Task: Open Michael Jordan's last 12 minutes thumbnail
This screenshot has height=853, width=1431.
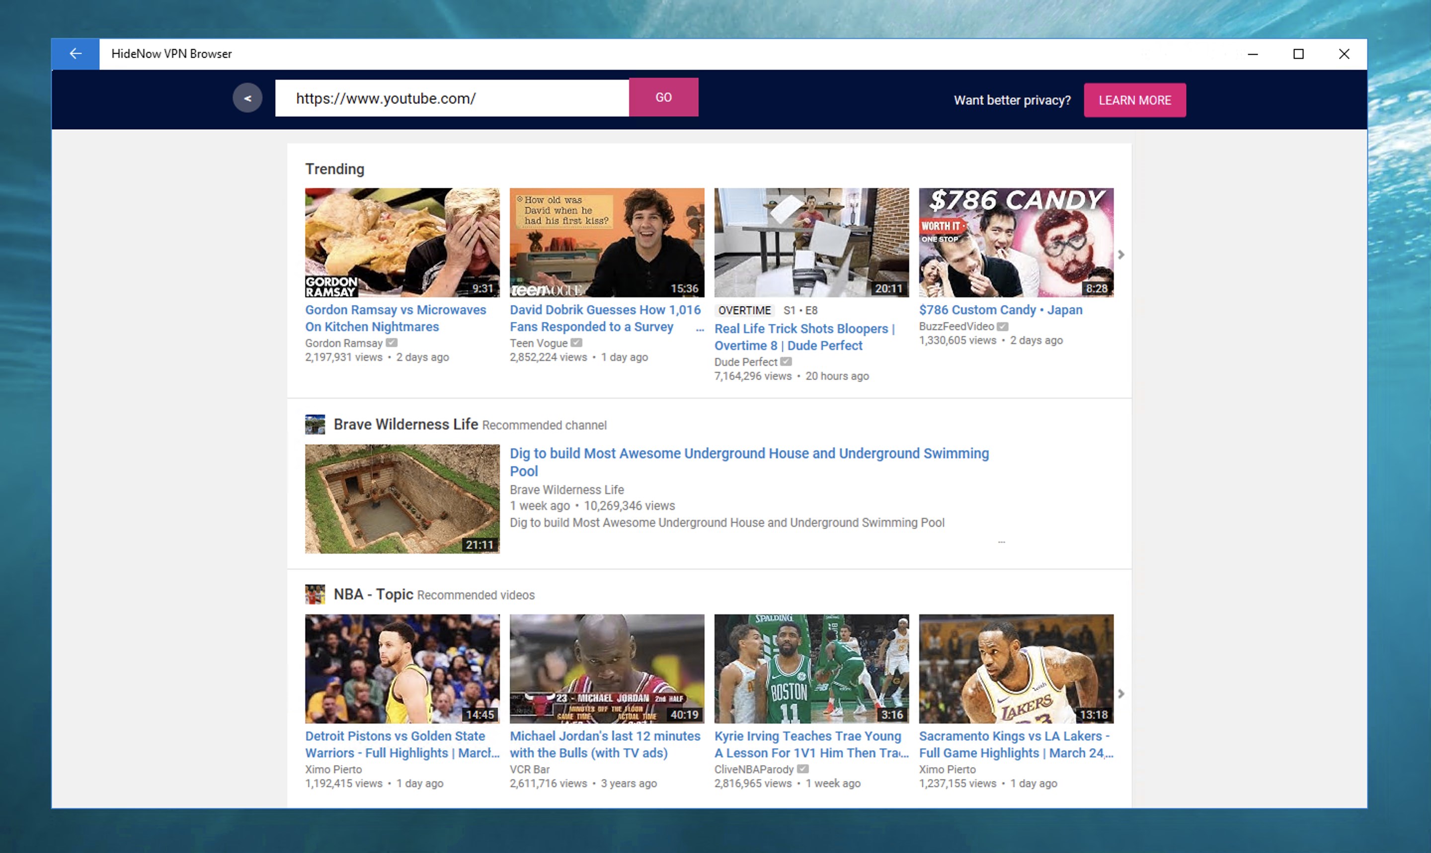Action: 607,669
